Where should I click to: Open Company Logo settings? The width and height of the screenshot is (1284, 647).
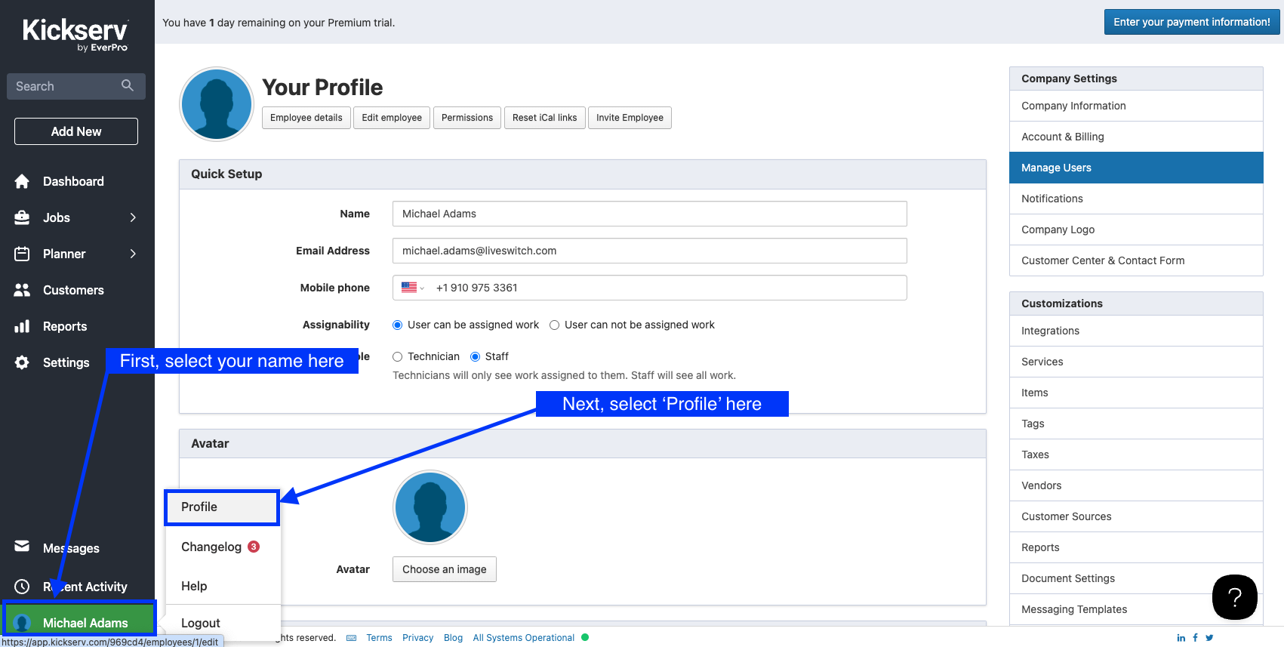pyautogui.click(x=1136, y=230)
